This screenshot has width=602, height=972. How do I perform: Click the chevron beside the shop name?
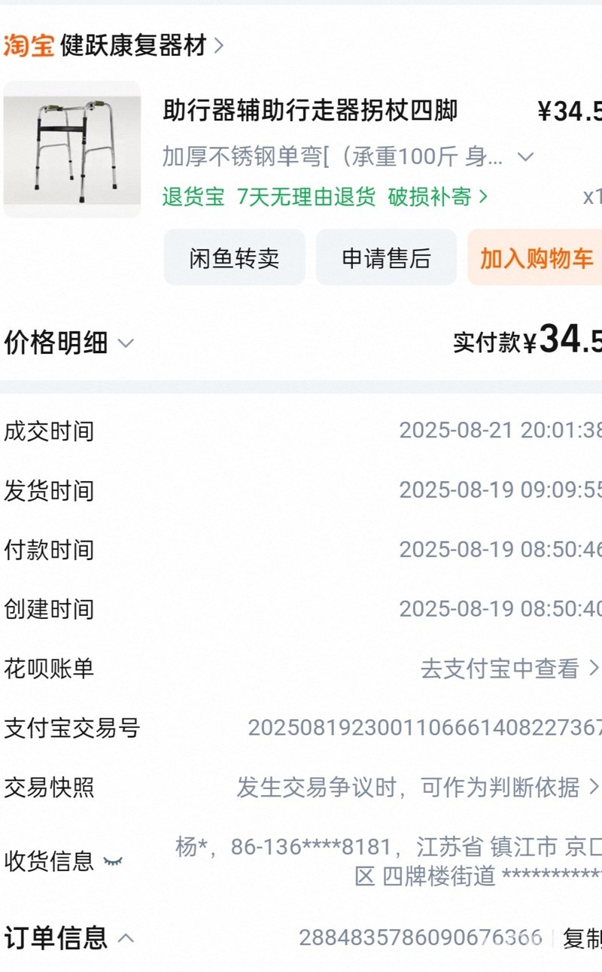219,46
